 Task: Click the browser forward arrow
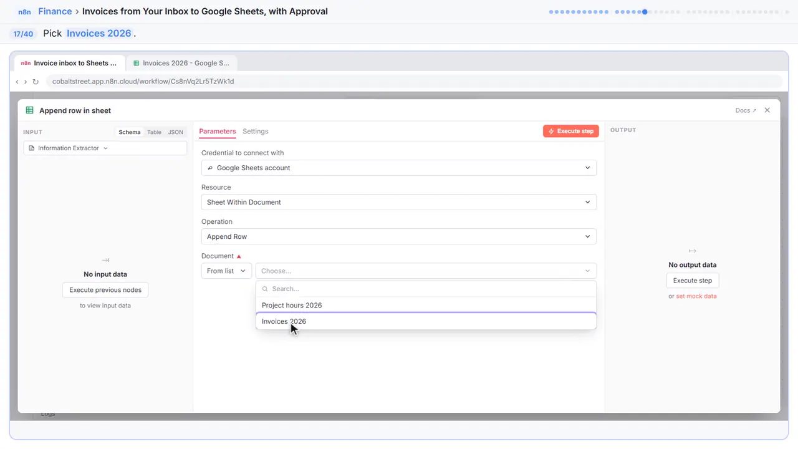[26, 82]
